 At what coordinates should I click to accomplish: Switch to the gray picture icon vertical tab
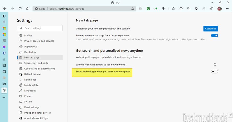coord(4,41)
